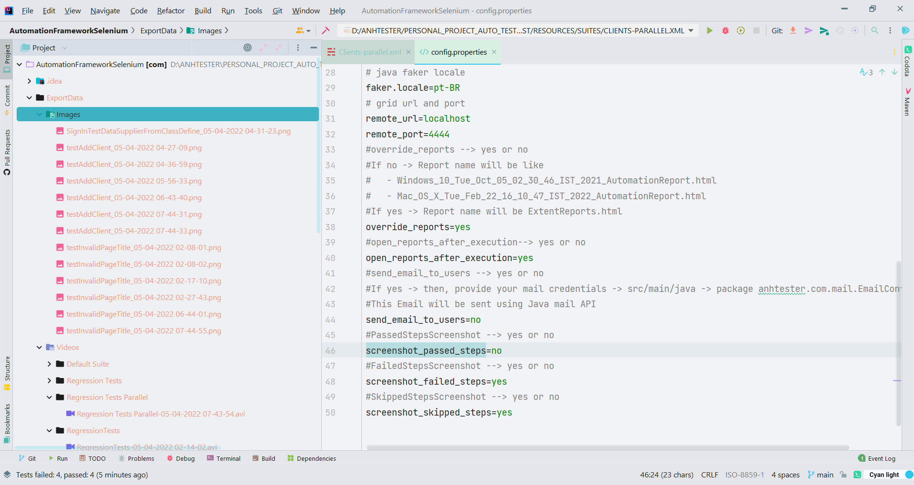The image size is (914, 485).
Task: Expand all icon in Project panel header
Action: pyautogui.click(x=263, y=48)
